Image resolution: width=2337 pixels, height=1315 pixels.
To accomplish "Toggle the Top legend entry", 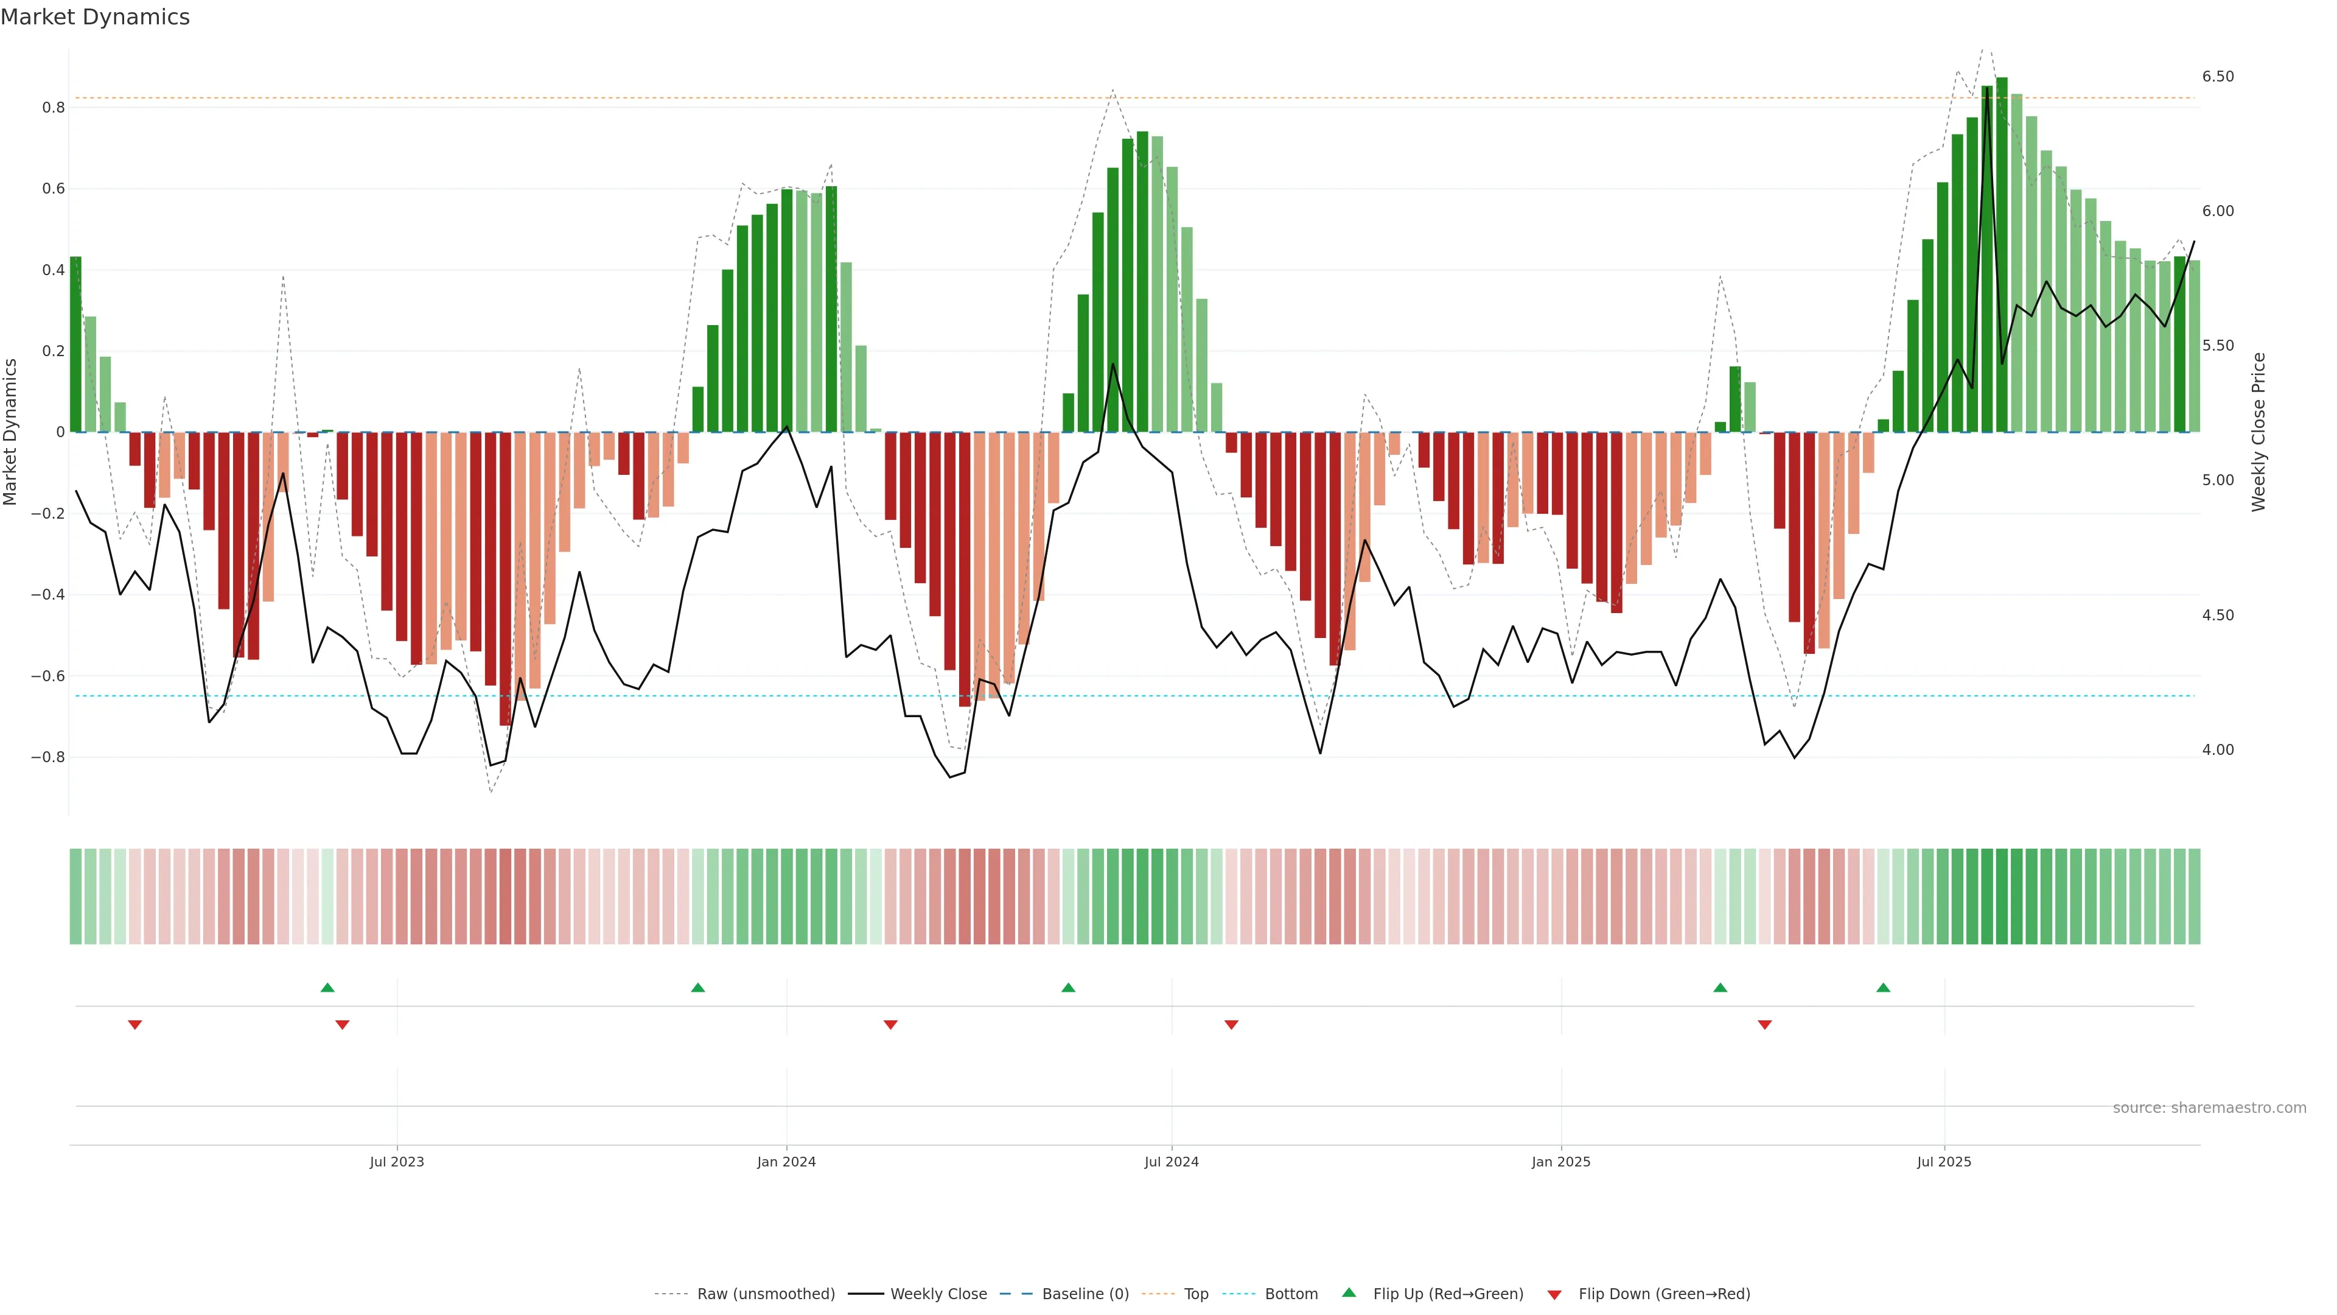I will [1196, 1293].
